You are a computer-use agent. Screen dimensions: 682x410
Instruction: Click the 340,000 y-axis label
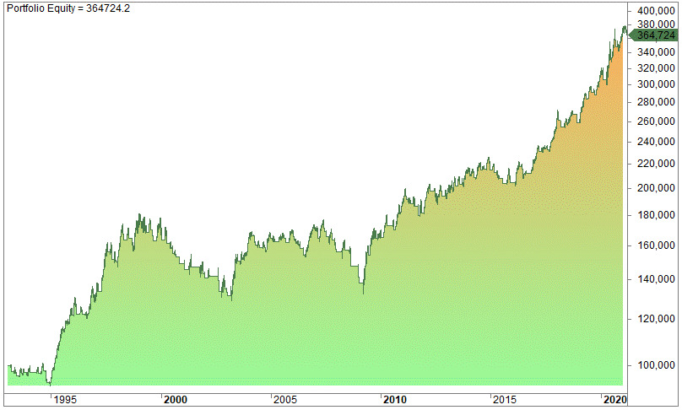tap(656, 52)
